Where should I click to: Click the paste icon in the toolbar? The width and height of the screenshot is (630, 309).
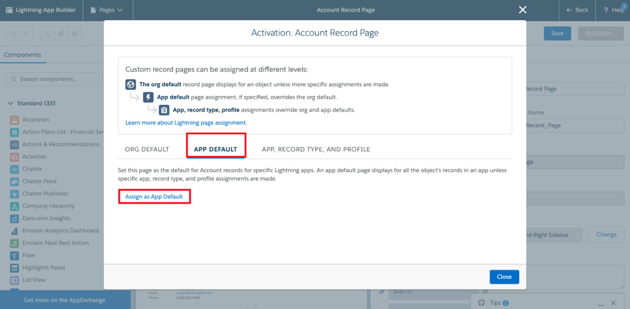(x=75, y=33)
